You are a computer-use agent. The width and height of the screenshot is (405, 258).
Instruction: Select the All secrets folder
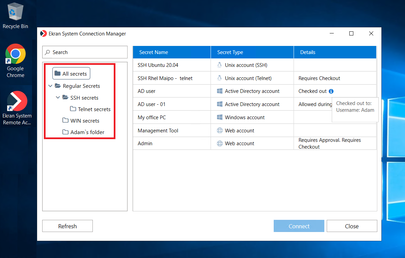click(x=71, y=74)
